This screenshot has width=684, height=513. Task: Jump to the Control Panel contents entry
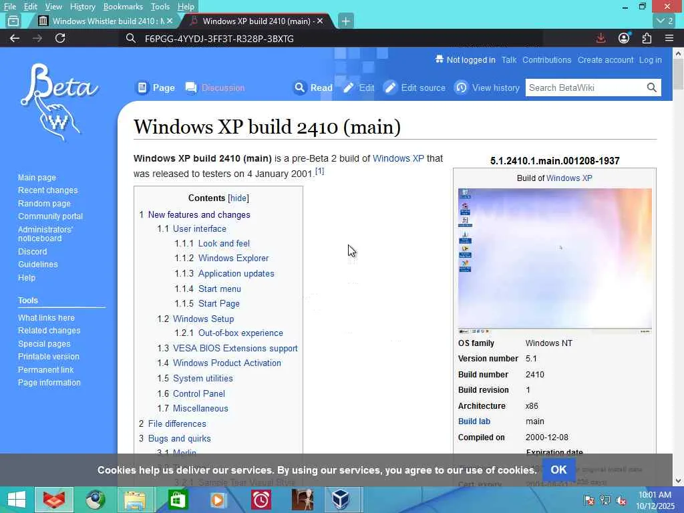point(199,393)
